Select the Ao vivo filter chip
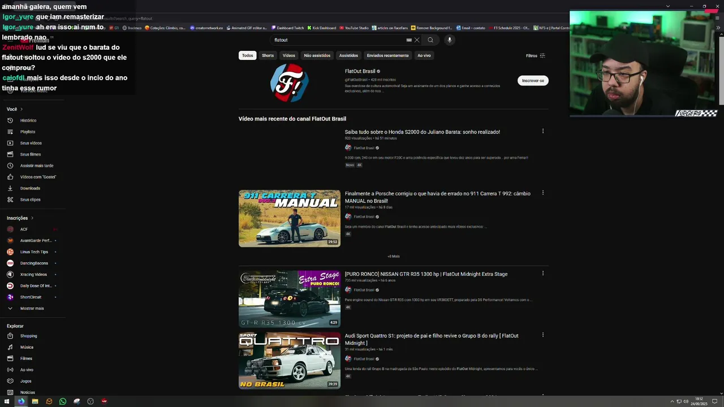The image size is (724, 407). tap(424, 55)
